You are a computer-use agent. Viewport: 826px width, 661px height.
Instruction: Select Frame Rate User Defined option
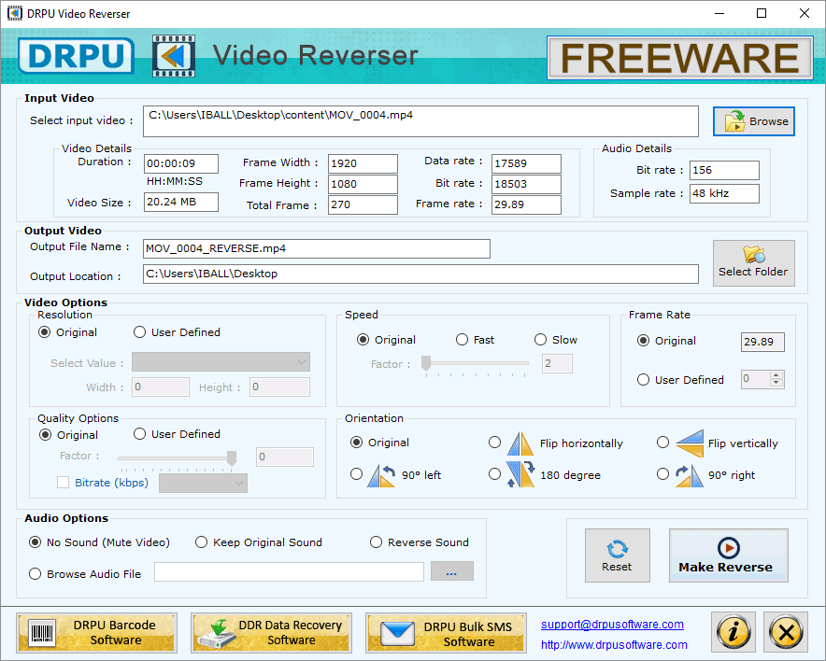pyautogui.click(x=643, y=379)
